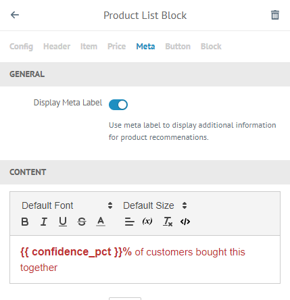
Task: Switch to the Config tab
Action: tap(21, 47)
